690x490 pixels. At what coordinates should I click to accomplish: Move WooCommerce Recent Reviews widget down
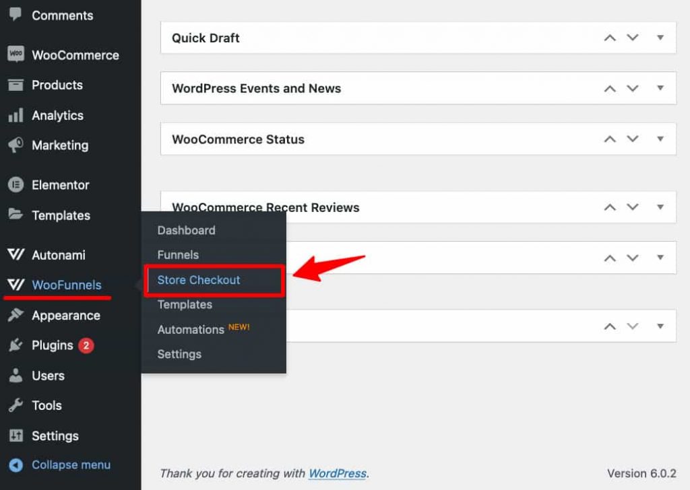pos(633,207)
